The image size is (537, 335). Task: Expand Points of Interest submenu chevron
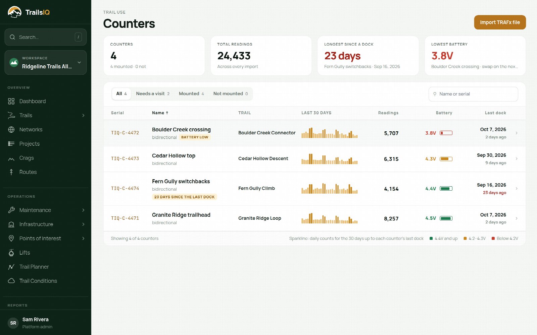coord(83,239)
